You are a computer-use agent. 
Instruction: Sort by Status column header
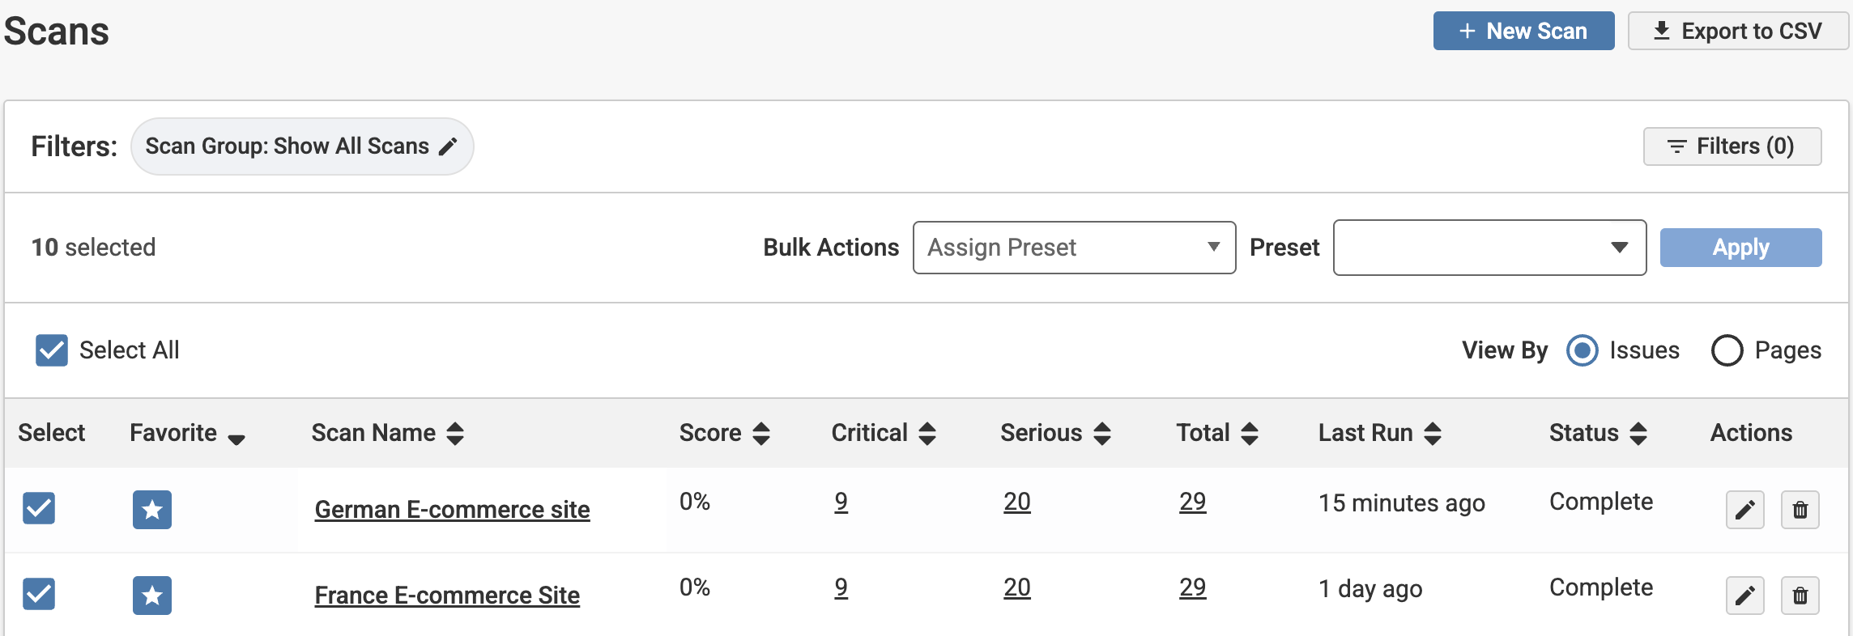[1597, 433]
